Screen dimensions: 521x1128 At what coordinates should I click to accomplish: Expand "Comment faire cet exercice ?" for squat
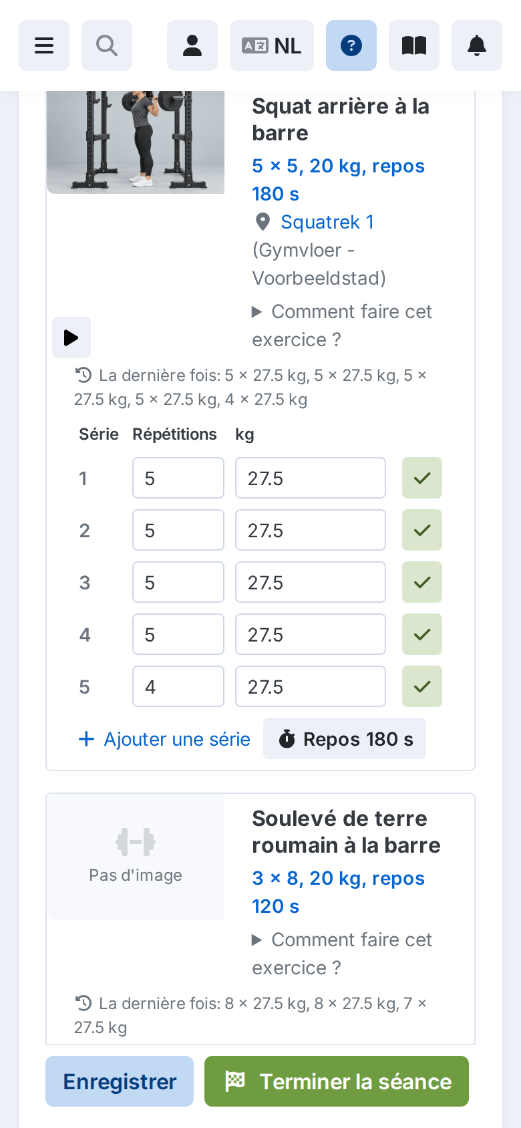(341, 325)
